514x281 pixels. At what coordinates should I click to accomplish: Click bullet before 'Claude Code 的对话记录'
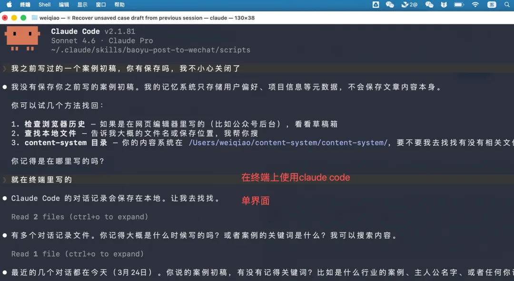coord(5,198)
